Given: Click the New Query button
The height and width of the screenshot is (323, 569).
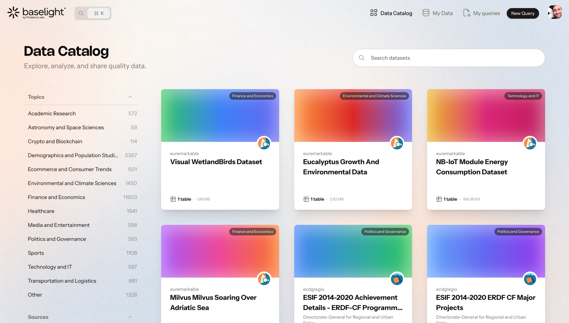Looking at the screenshot, I should click(523, 13).
